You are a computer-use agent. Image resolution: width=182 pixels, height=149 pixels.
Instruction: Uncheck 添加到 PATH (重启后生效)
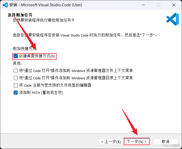point(16,93)
